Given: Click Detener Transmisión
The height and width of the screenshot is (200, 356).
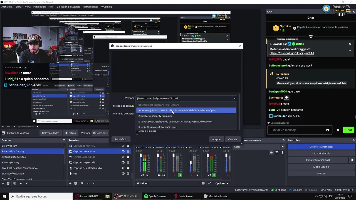Looking at the screenshot, I should pos(321,147).
